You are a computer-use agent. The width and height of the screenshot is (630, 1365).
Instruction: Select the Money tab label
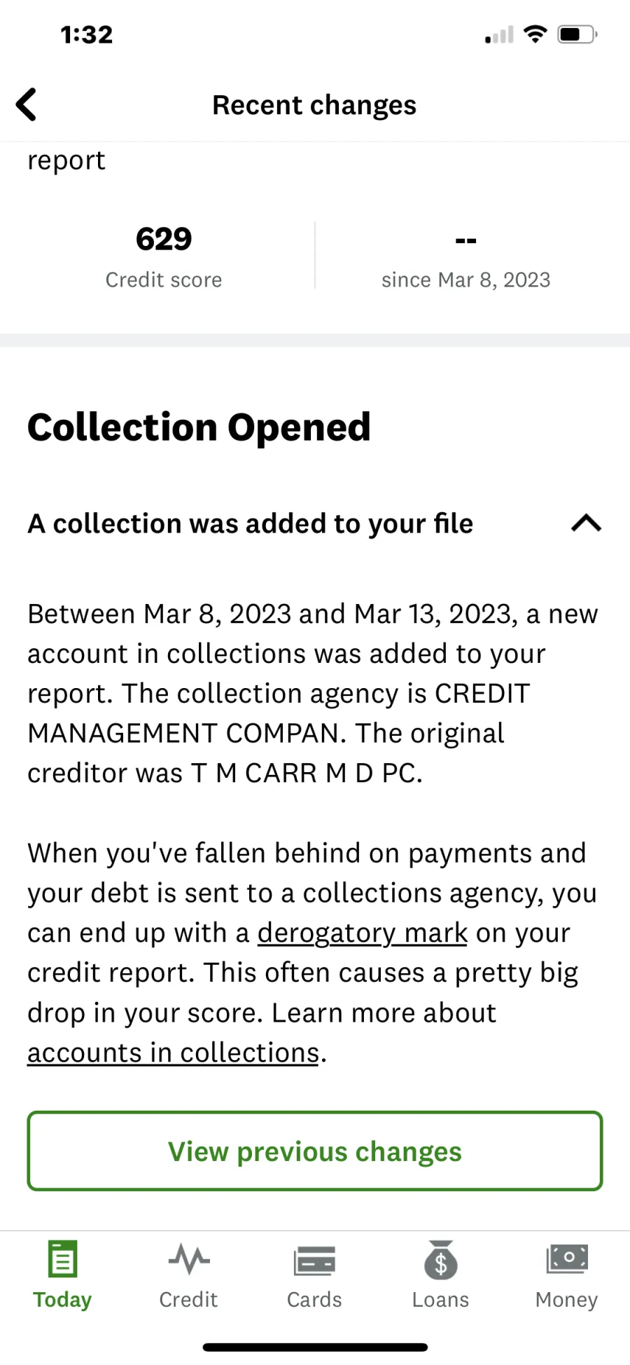[x=566, y=1300]
